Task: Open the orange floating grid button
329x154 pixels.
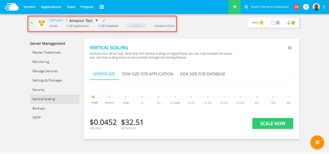Action: (317, 142)
